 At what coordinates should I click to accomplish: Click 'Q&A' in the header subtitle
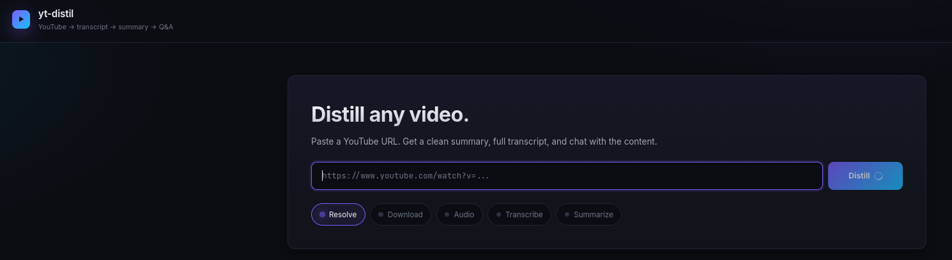pyautogui.click(x=165, y=27)
